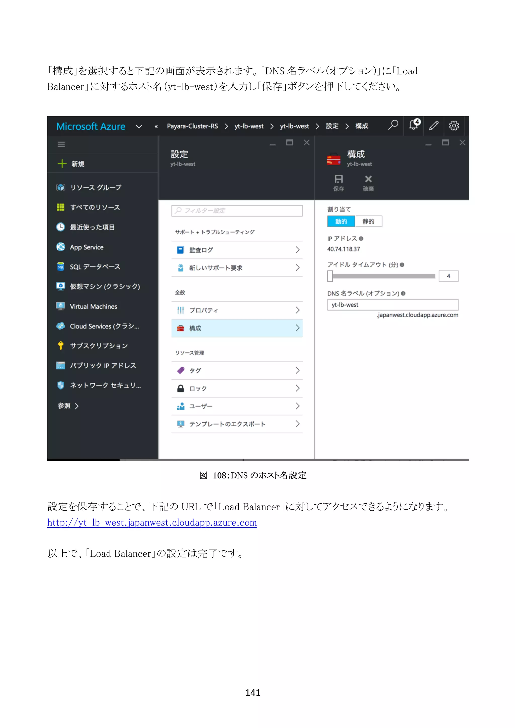Open すべてのリソース in sidebar

[x=88, y=207]
